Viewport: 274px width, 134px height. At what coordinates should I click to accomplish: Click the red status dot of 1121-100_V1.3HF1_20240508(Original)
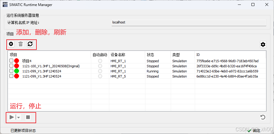click(x=17, y=66)
